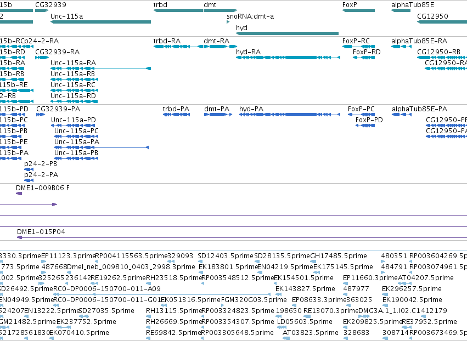The height and width of the screenshot is (341, 467).
Task: Click EST 487977
Action: point(356,289)
